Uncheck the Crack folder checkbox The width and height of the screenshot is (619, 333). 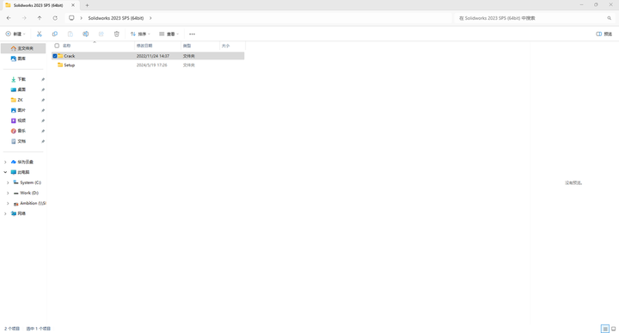[x=55, y=56]
